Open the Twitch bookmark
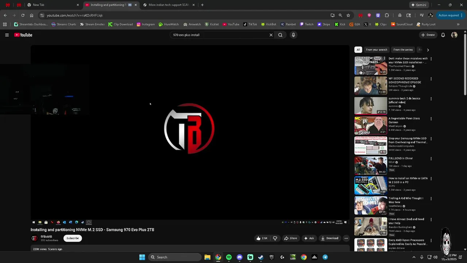Screen dimensions: 467x263 (306, 24)
